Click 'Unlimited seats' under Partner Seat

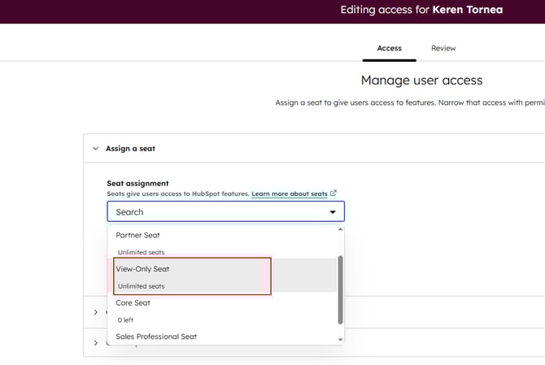click(x=141, y=252)
